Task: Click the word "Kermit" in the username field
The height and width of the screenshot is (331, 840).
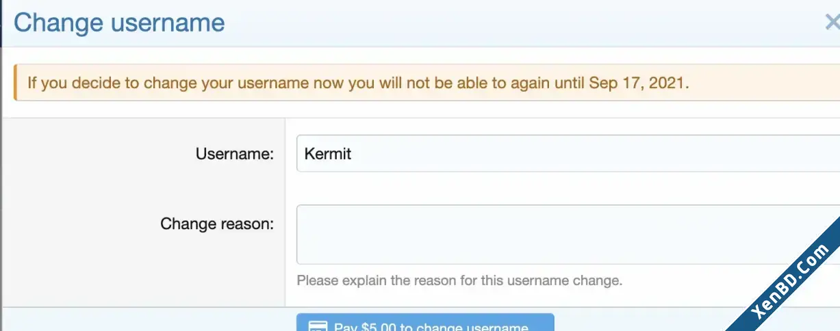Action: pyautogui.click(x=328, y=154)
